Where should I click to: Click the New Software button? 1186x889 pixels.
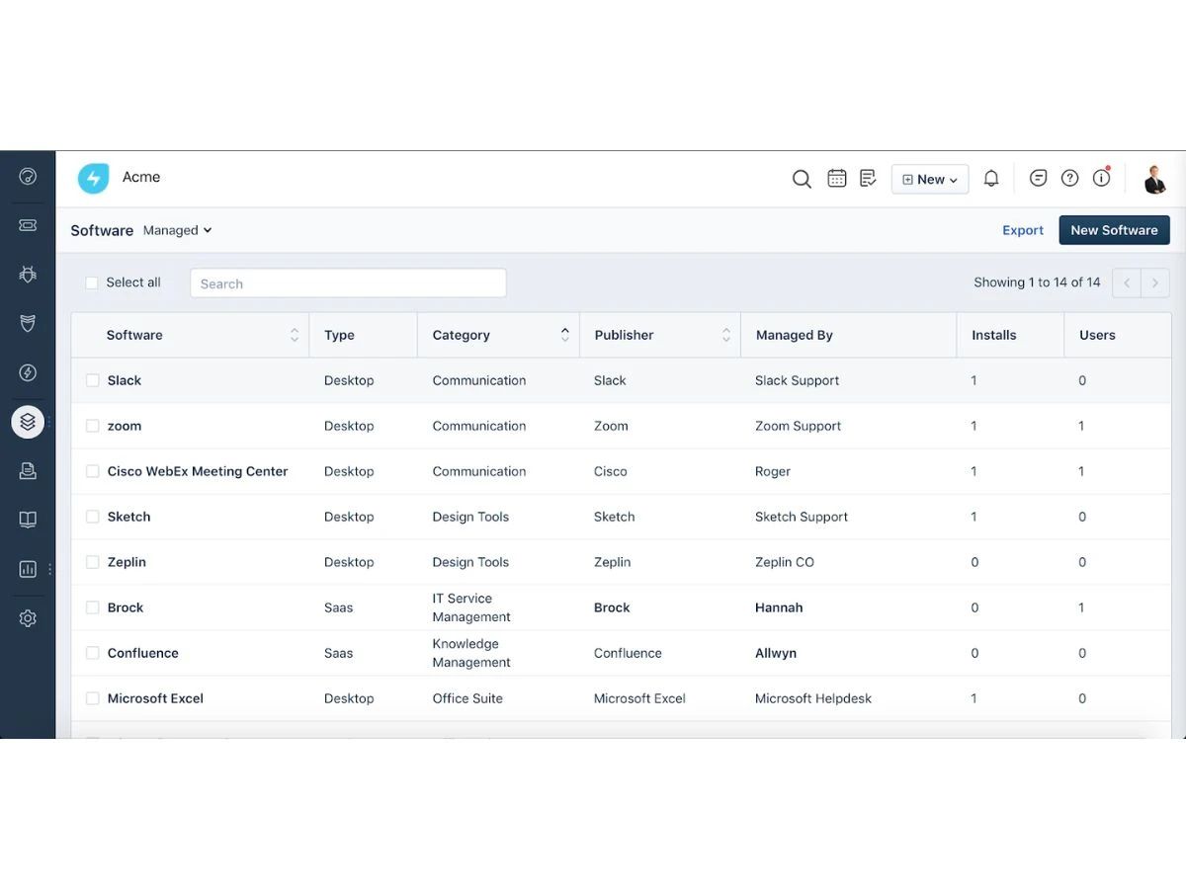click(1115, 230)
